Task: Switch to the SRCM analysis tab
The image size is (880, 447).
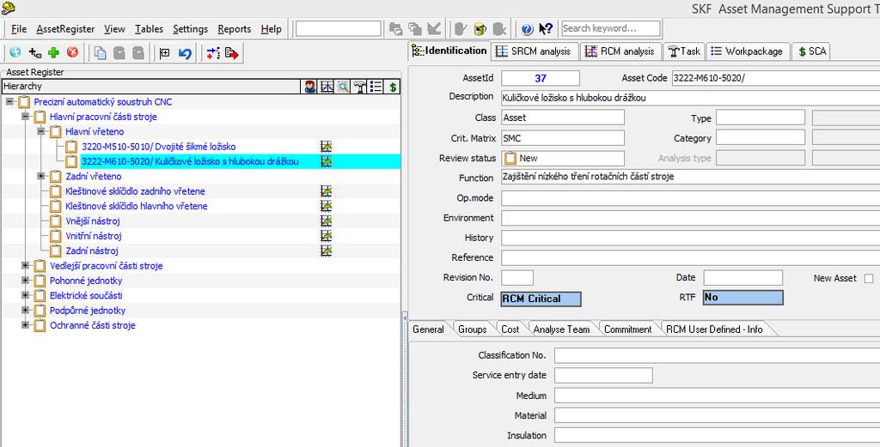Action: (535, 51)
